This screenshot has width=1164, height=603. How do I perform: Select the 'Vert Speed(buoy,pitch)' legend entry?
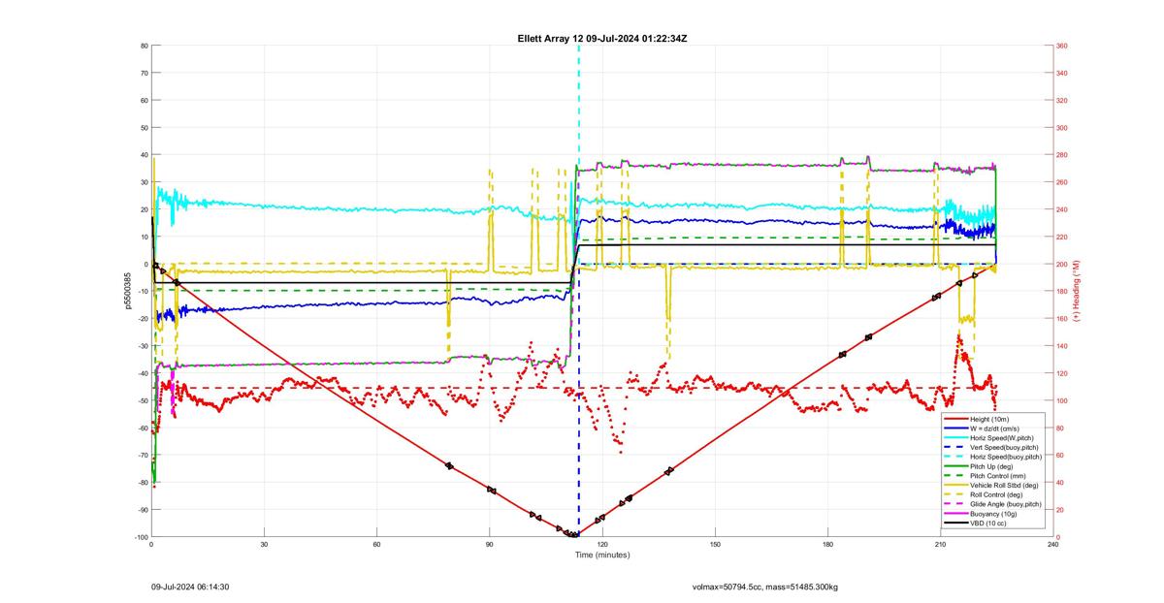pos(989,448)
